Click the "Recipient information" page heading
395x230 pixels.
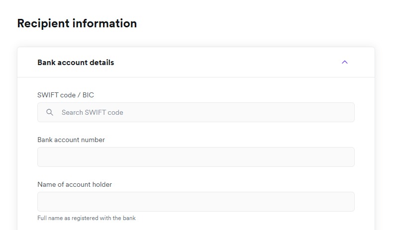pyautogui.click(x=77, y=23)
